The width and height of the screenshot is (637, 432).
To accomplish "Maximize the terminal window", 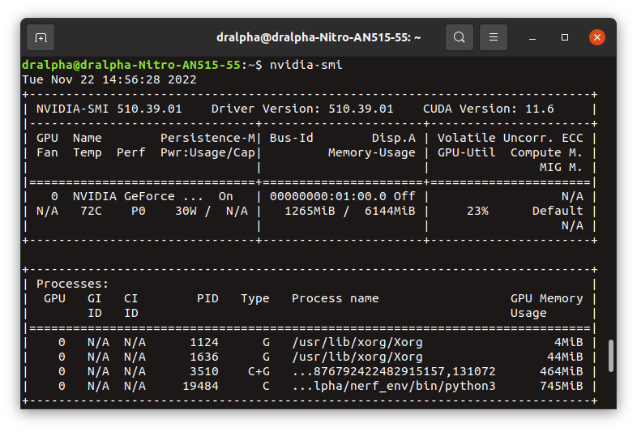I will (x=565, y=37).
